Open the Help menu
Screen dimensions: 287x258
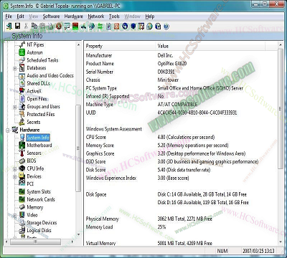coord(150,16)
